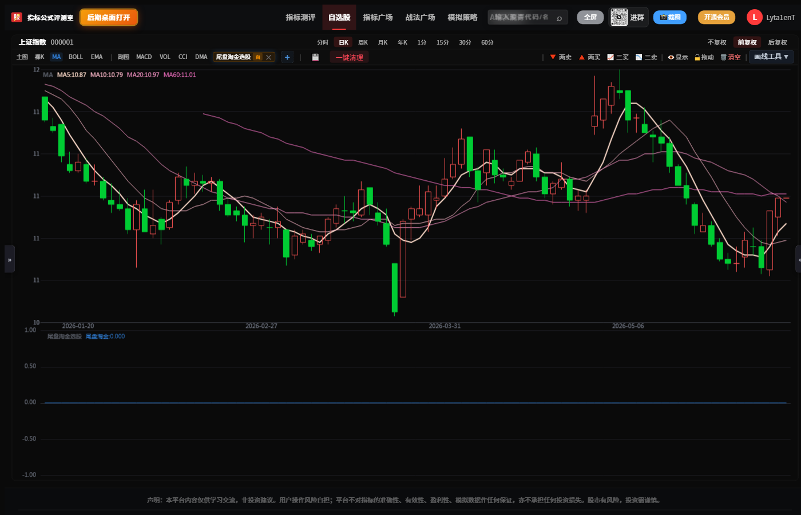Select the 三买 chart marker
801x515 pixels.
point(618,57)
